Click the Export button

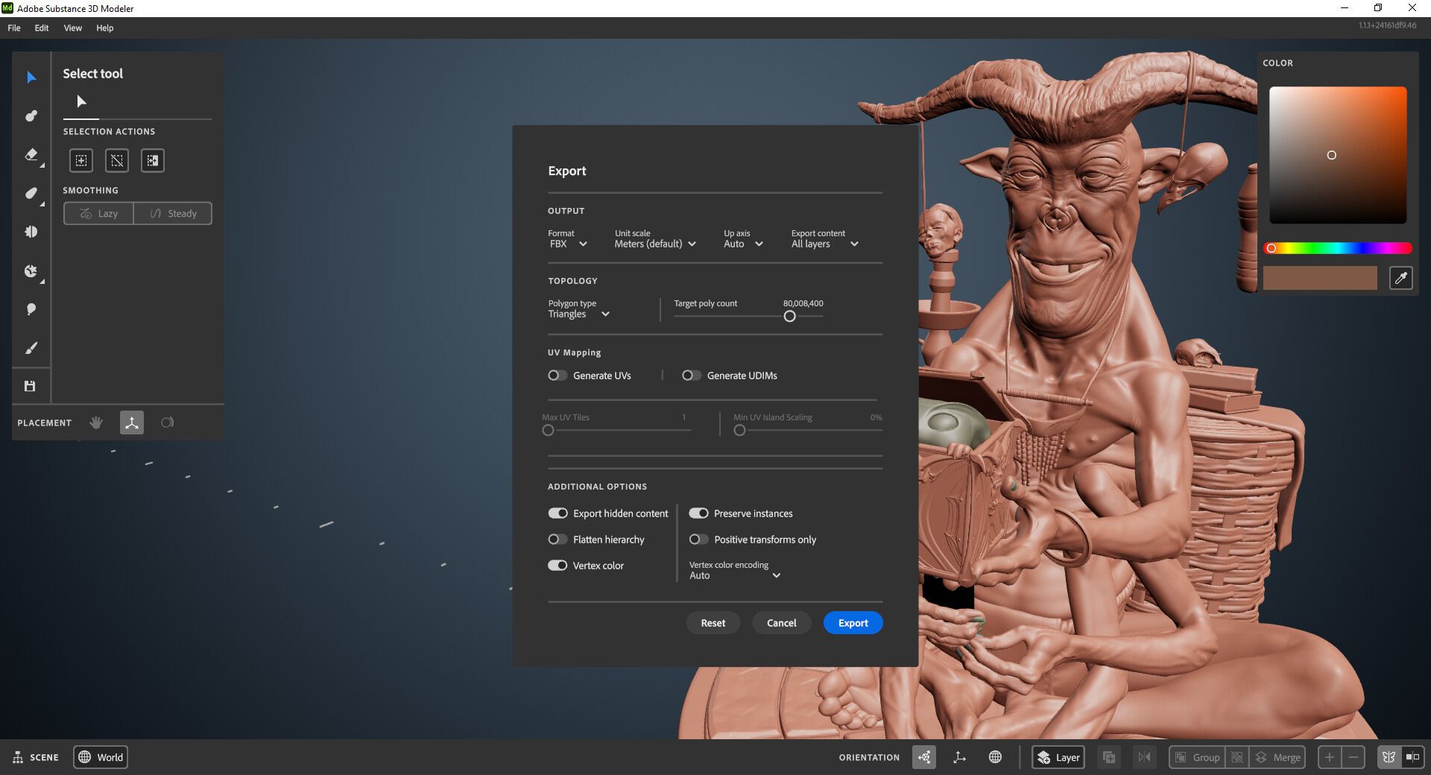tap(853, 622)
